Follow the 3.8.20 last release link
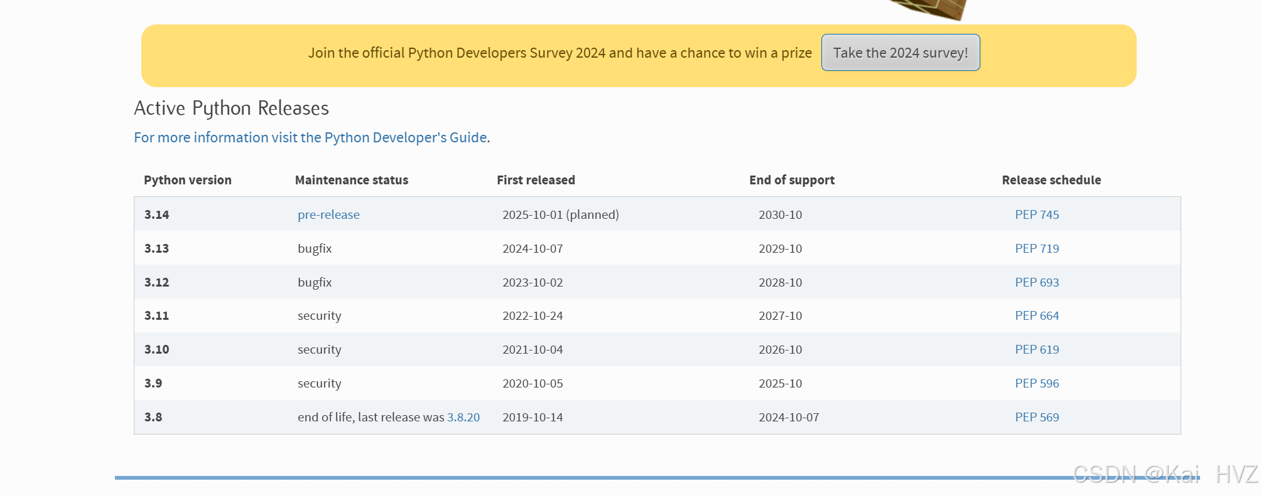The height and width of the screenshot is (496, 1261). 463,417
